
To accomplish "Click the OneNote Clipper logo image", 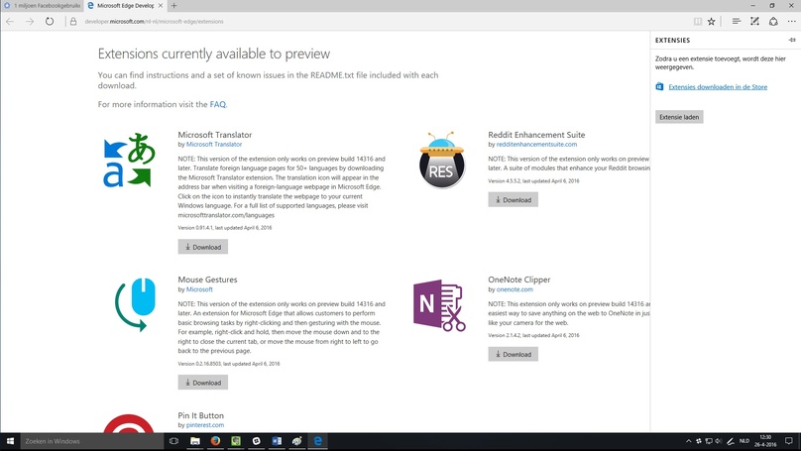I will click(439, 305).
